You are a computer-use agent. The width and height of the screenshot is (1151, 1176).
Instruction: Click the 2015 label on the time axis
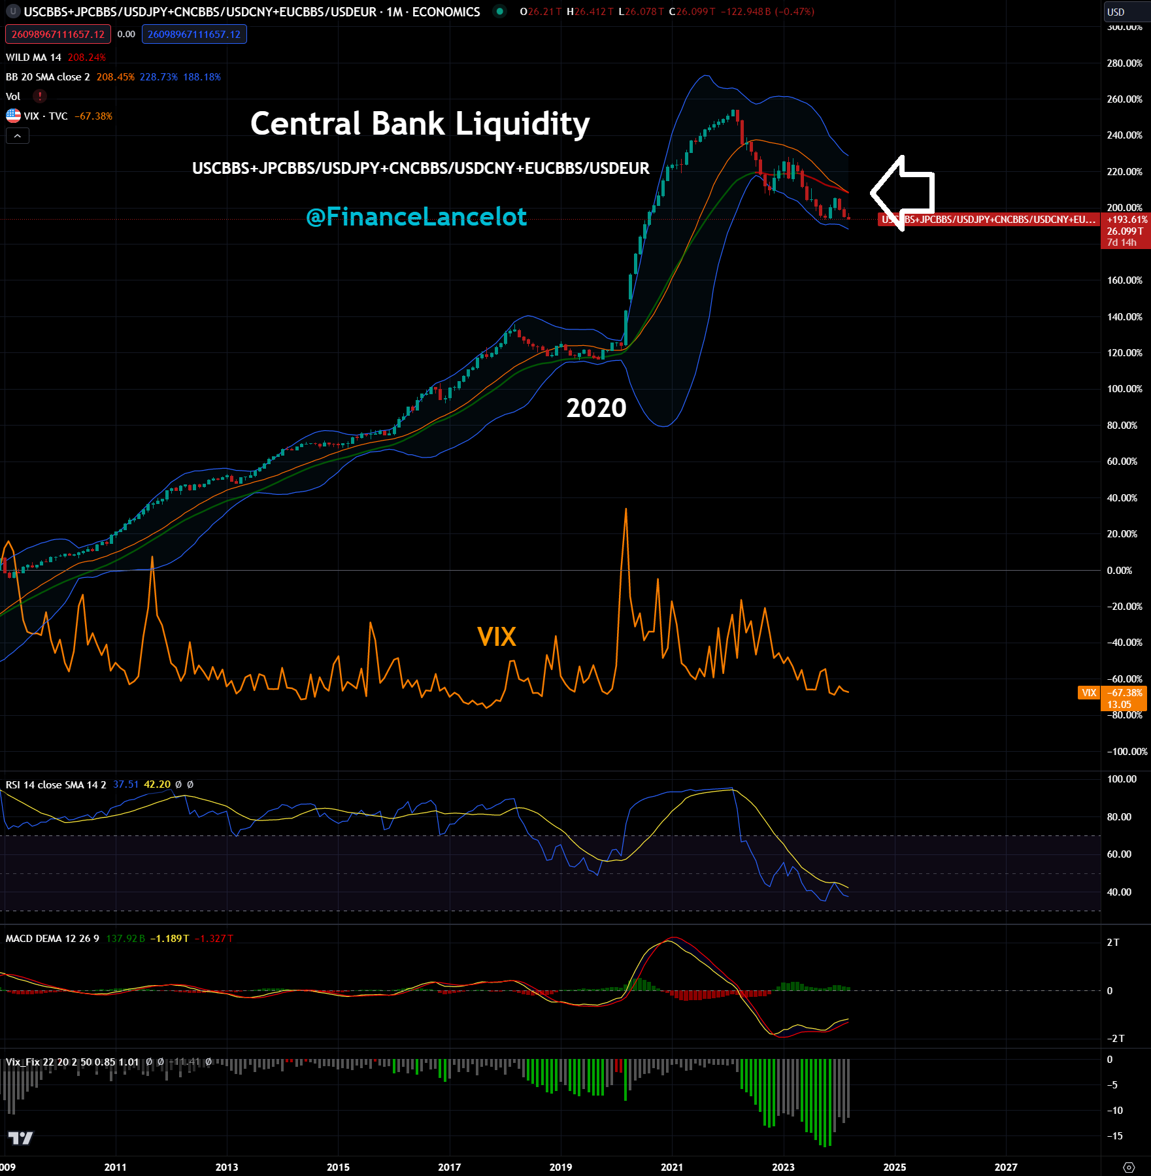[x=338, y=1167]
